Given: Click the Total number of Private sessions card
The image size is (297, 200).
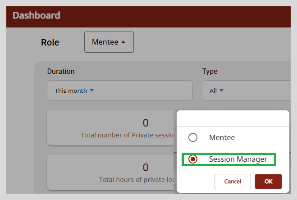Looking at the screenshot, I should tap(110, 127).
